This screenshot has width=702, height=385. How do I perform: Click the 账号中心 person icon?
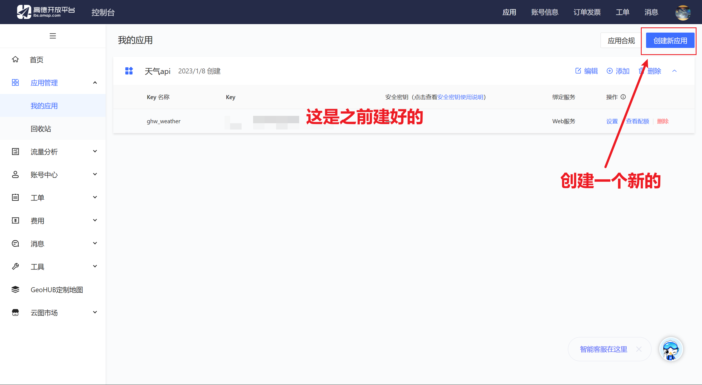click(x=15, y=174)
